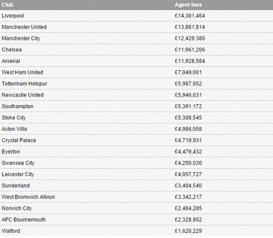The height and width of the screenshot is (238, 273).
Task: Click Watford fee value £1,620,229
Action: click(188, 231)
